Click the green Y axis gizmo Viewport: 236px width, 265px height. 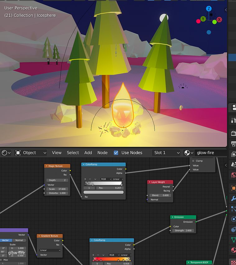pos(203,19)
